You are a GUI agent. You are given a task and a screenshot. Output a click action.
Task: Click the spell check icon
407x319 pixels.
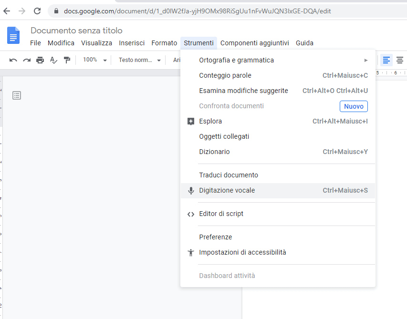click(53, 60)
